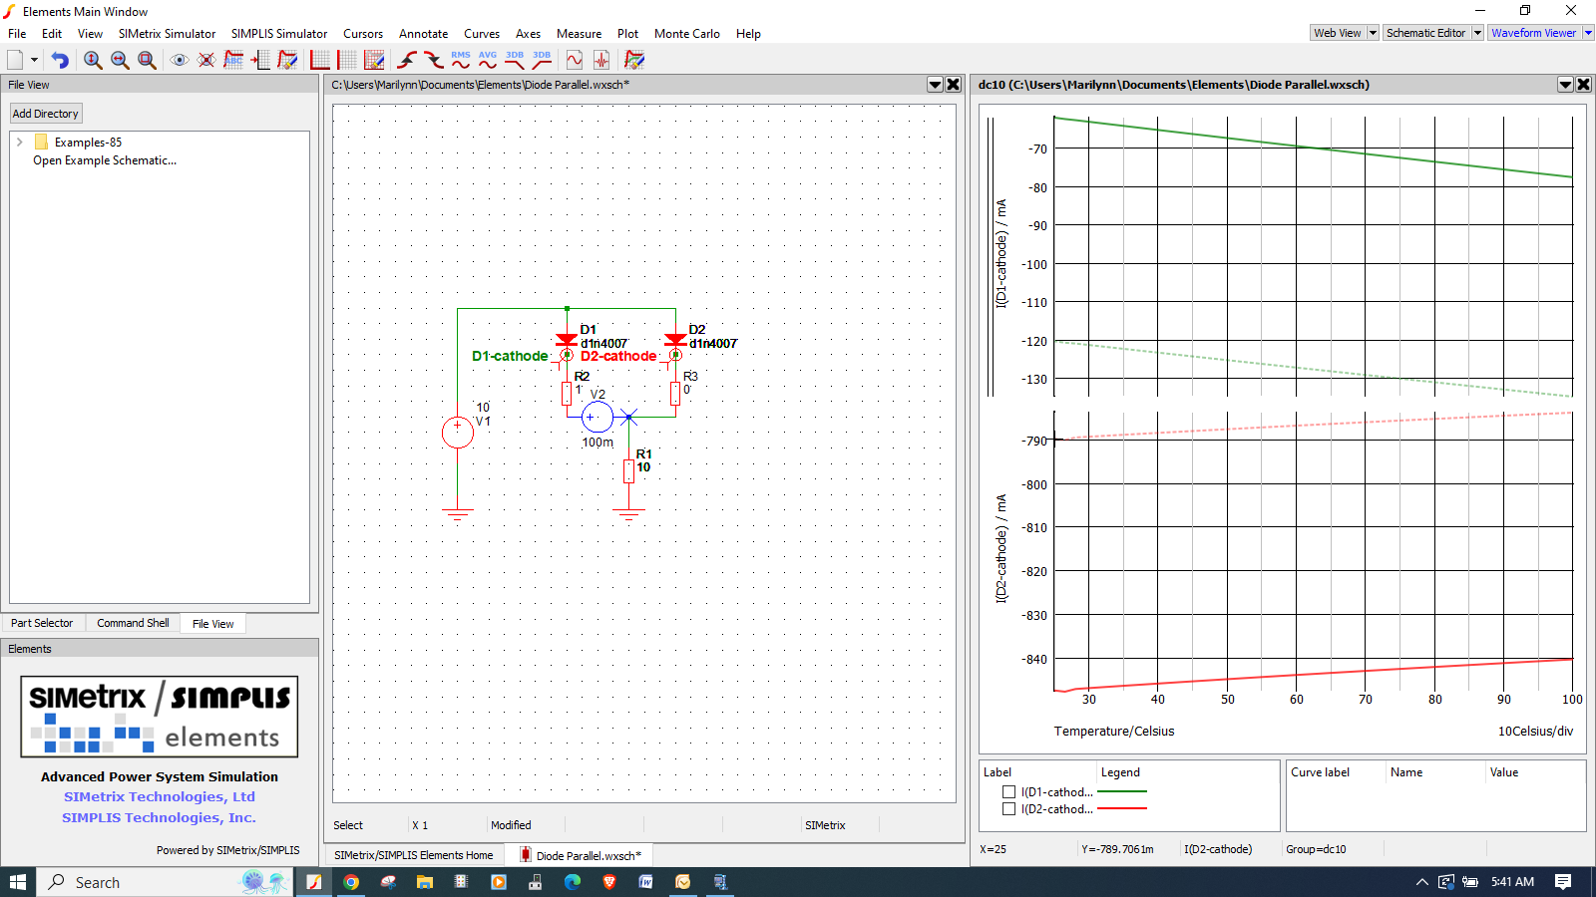Open File Explorer from the taskbar

425,882
